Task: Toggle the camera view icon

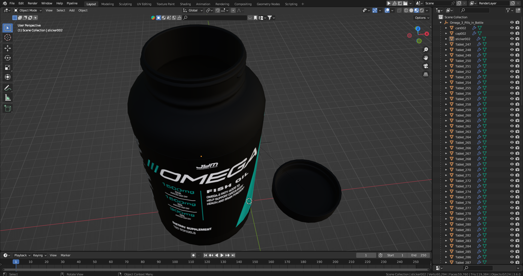Action: tap(426, 66)
